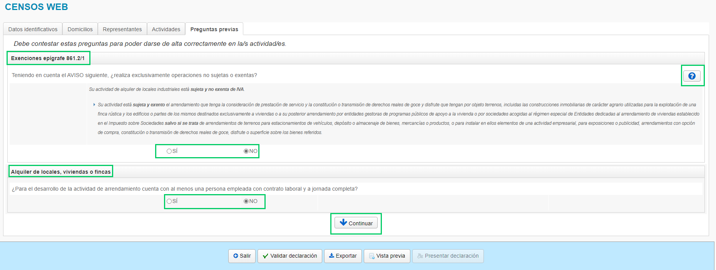Open the blue question mark help icon
Viewport: 716px width, 270px height.
coord(691,76)
